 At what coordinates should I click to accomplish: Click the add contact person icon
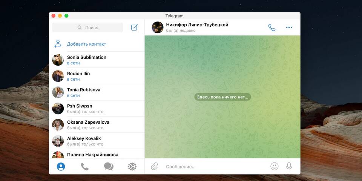pyautogui.click(x=58, y=44)
